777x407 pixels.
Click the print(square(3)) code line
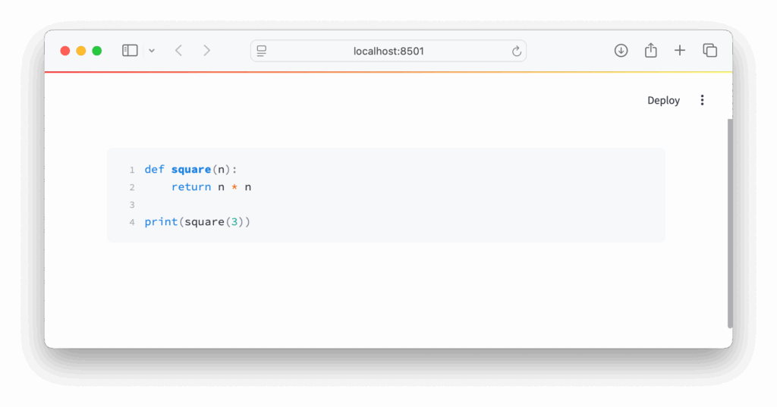click(197, 222)
